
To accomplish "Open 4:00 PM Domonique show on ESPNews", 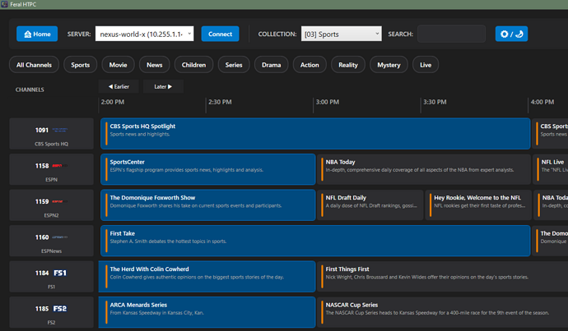I will click(550, 241).
